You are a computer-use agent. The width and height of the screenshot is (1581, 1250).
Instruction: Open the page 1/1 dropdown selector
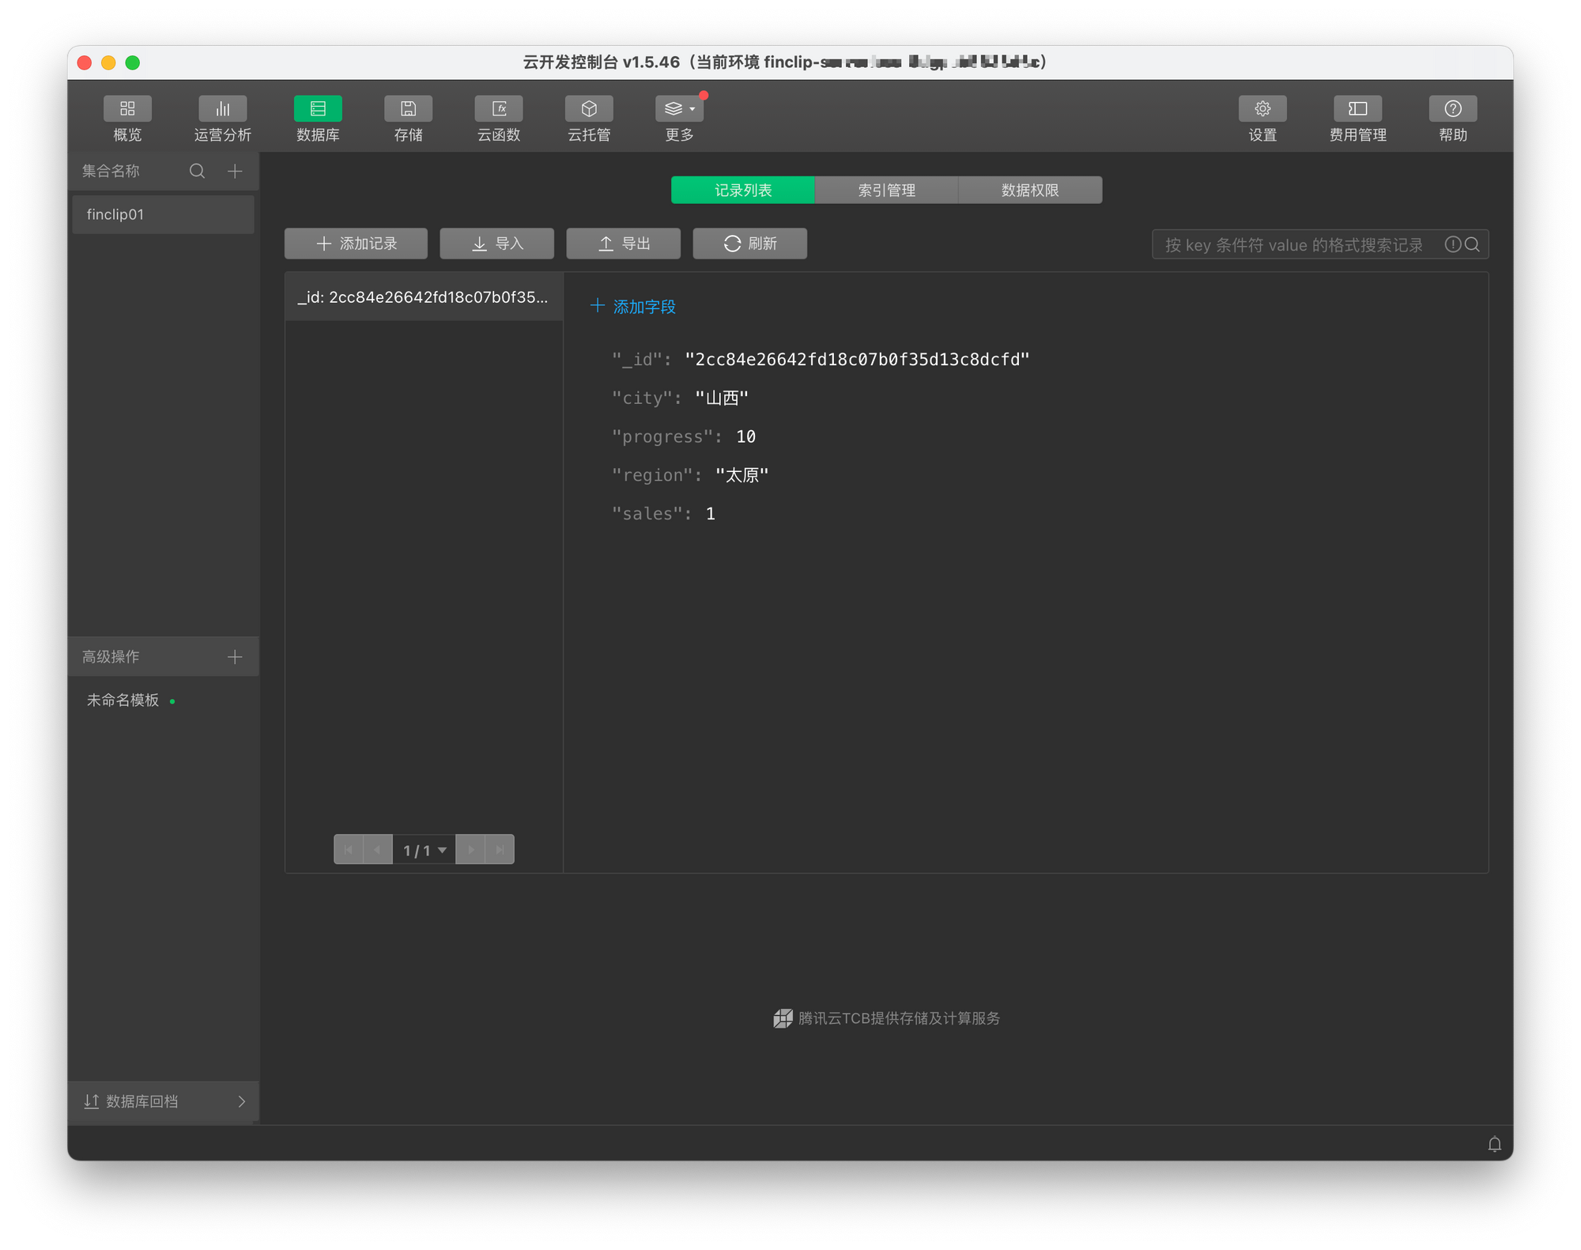(424, 850)
